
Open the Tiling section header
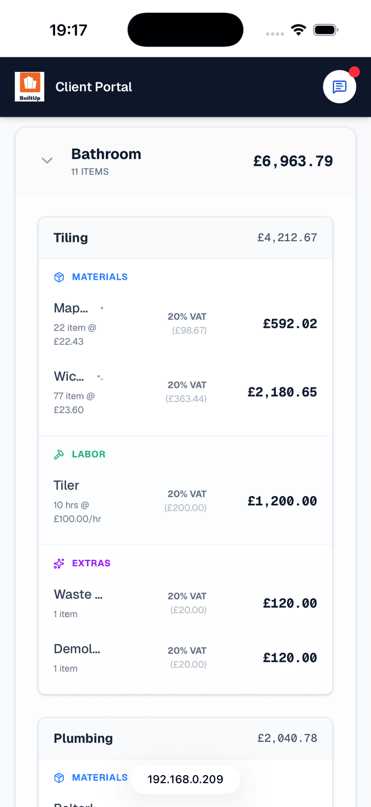click(x=185, y=238)
